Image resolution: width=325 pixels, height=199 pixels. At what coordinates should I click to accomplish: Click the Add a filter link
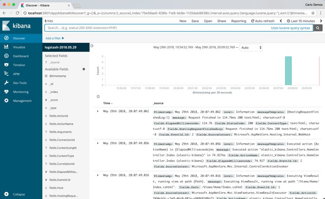coord(55,38)
